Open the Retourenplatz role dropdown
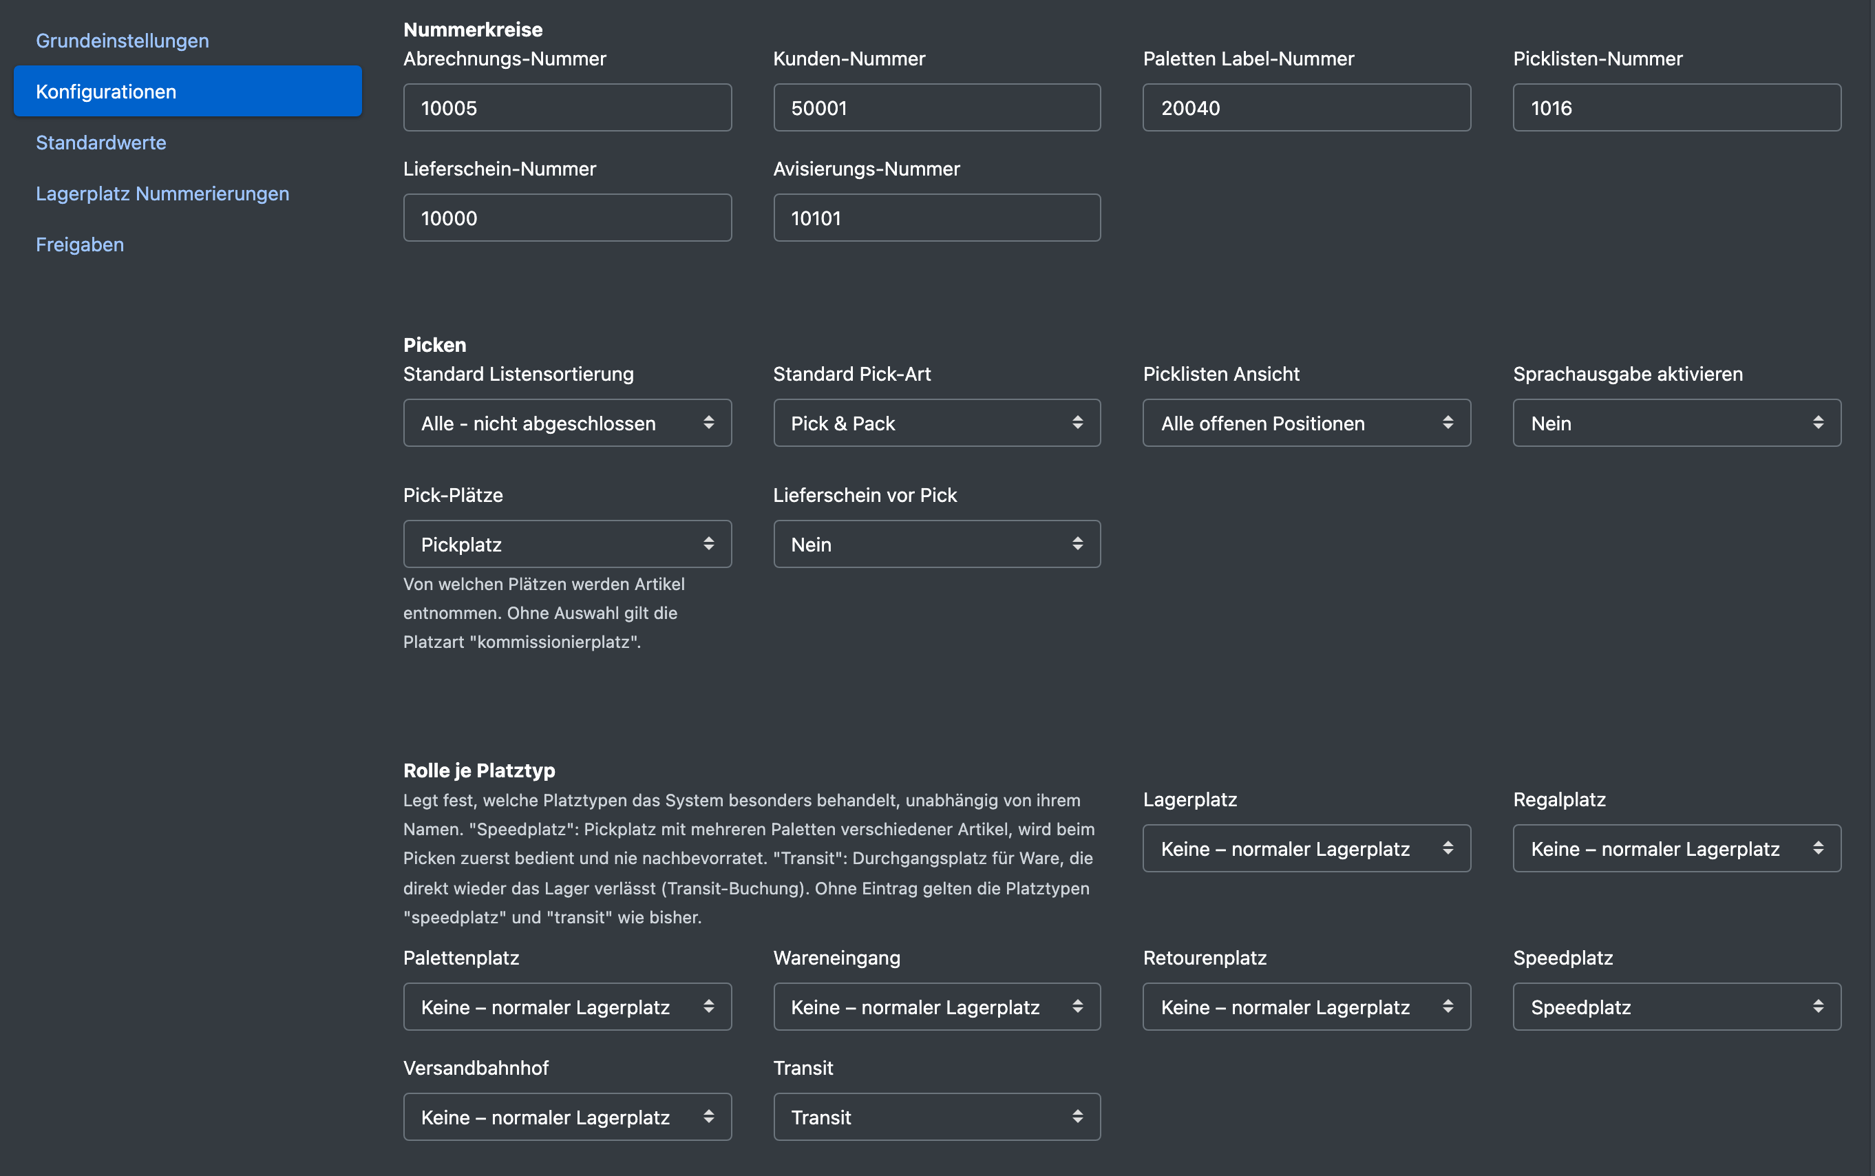The height and width of the screenshot is (1176, 1875). [1306, 1007]
